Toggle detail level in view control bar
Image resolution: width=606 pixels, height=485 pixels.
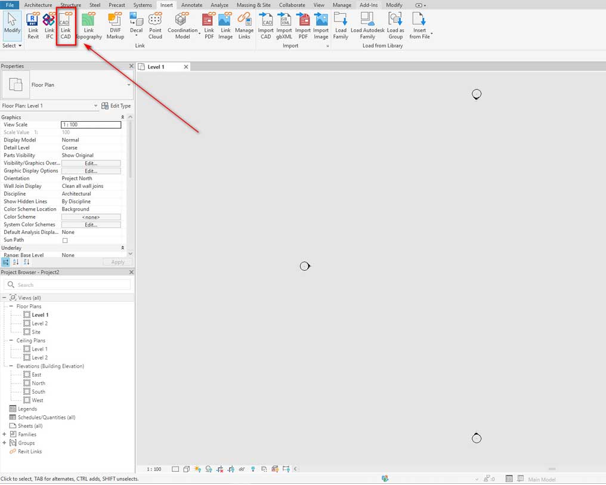click(x=175, y=469)
